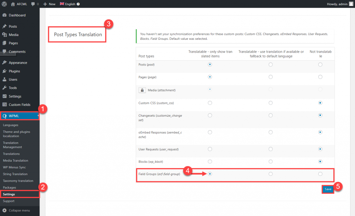Open Support submenu item
Image resolution: width=355 pixels, height=216 pixels.
coord(9,201)
